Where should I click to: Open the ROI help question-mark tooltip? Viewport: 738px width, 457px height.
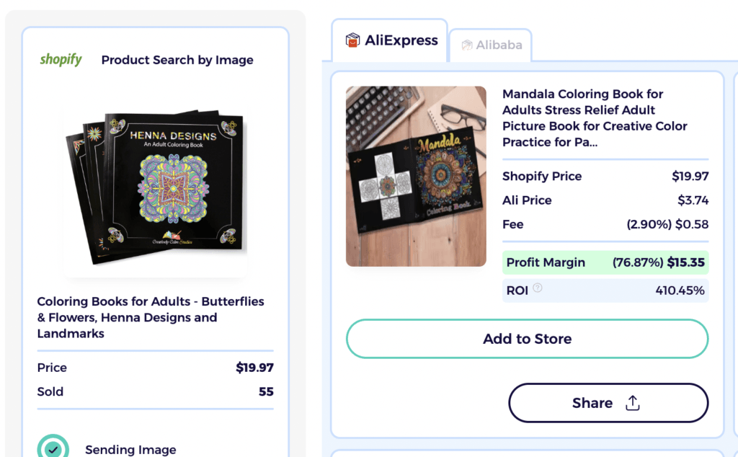[535, 290]
